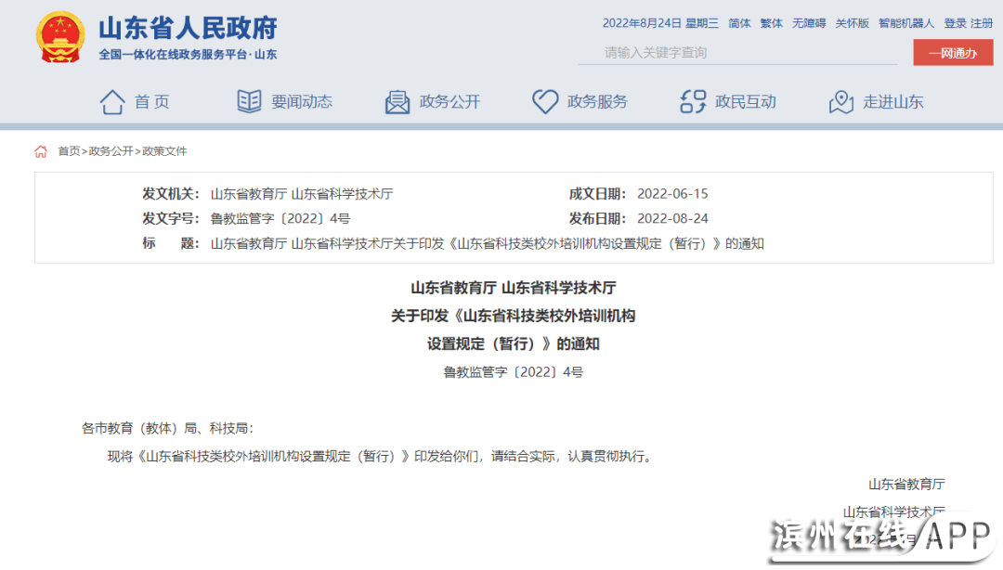Click the keyword search input field
1003x570 pixels.
point(736,53)
